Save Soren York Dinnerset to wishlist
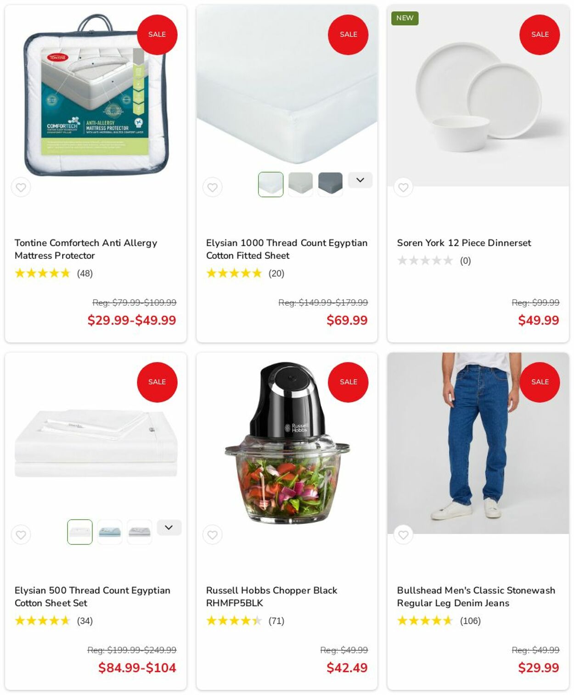 click(403, 187)
